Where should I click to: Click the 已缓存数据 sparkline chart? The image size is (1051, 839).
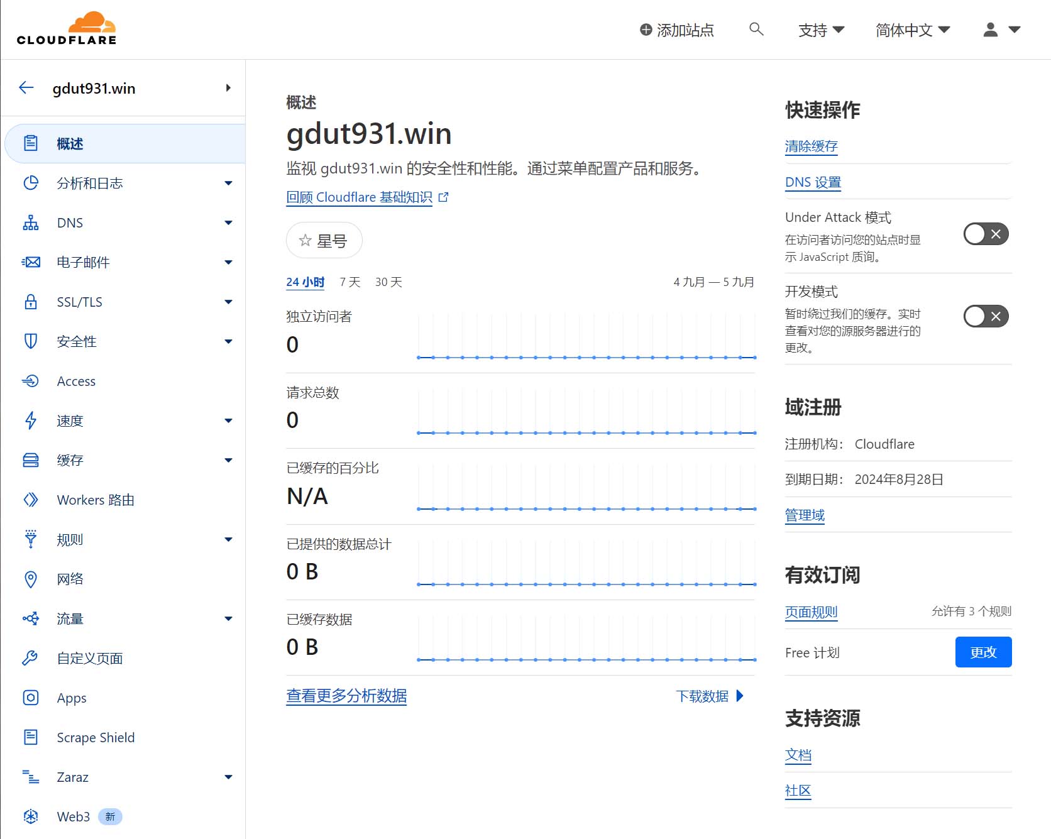pyautogui.click(x=586, y=639)
